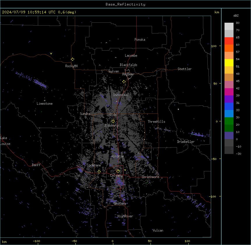Select the Olds label
This screenshot has height=245, width=251.
[113, 115]
